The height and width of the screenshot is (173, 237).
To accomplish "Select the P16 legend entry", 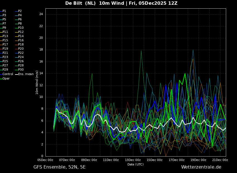I will click(x=21, y=40).
